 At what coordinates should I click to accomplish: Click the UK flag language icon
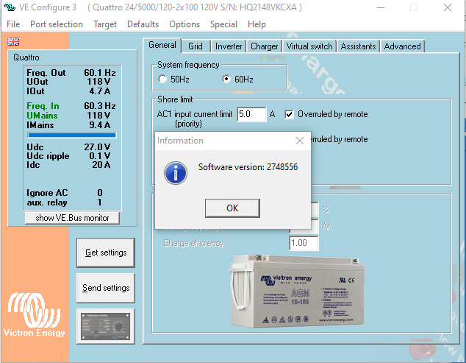(13, 41)
